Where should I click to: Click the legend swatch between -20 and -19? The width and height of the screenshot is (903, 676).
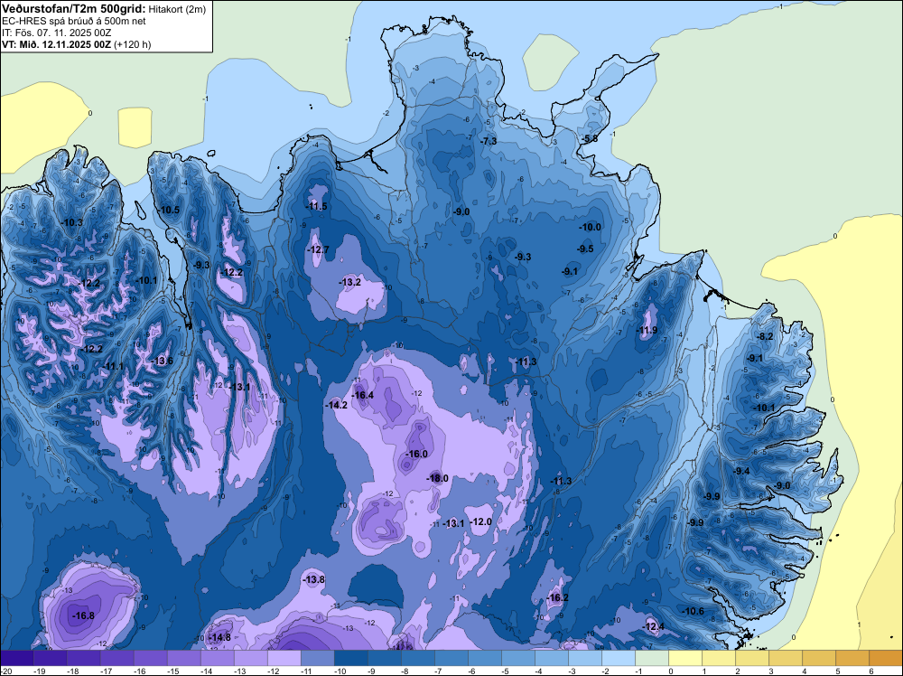[x=17, y=658]
